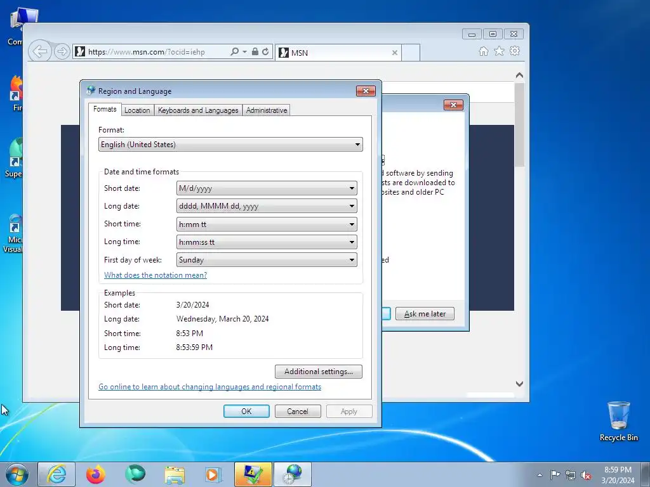Open Action Center flag in tray

pyautogui.click(x=555, y=475)
